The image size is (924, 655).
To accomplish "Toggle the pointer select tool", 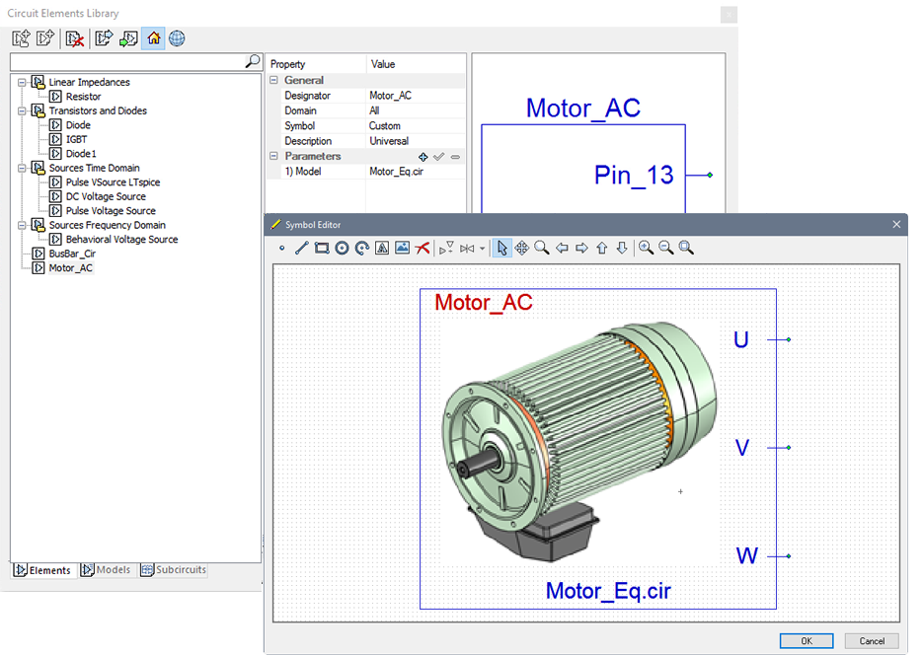I will 500,249.
